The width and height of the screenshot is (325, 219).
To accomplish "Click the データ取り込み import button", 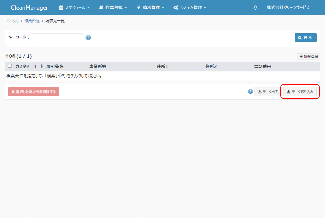I will 300,92.
